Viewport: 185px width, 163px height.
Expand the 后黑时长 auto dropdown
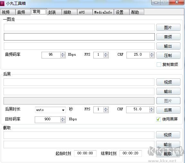pos(63,110)
